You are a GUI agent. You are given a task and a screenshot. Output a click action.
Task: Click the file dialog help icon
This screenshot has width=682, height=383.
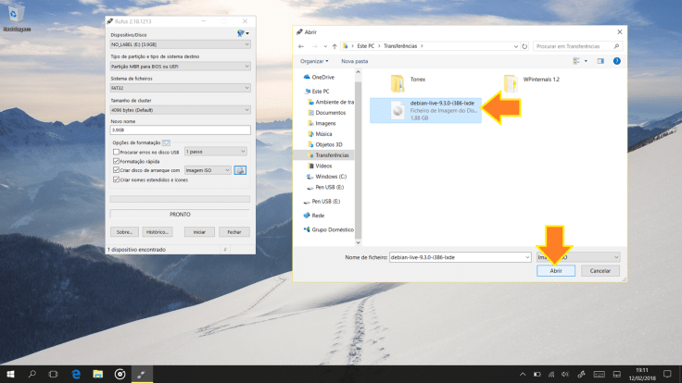tap(614, 61)
